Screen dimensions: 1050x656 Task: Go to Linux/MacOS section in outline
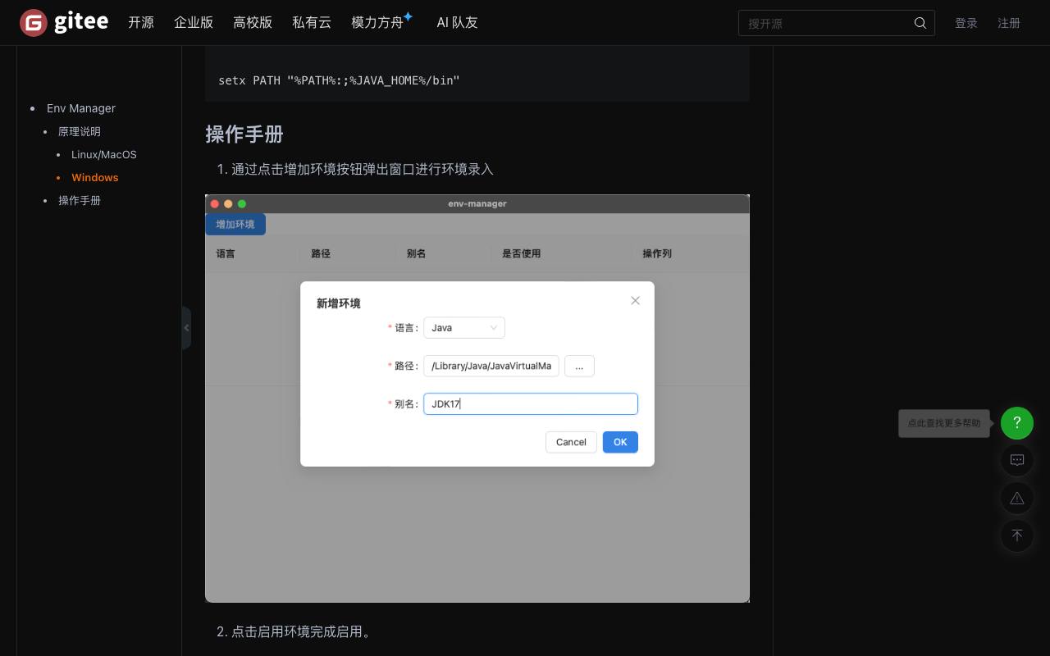click(104, 154)
